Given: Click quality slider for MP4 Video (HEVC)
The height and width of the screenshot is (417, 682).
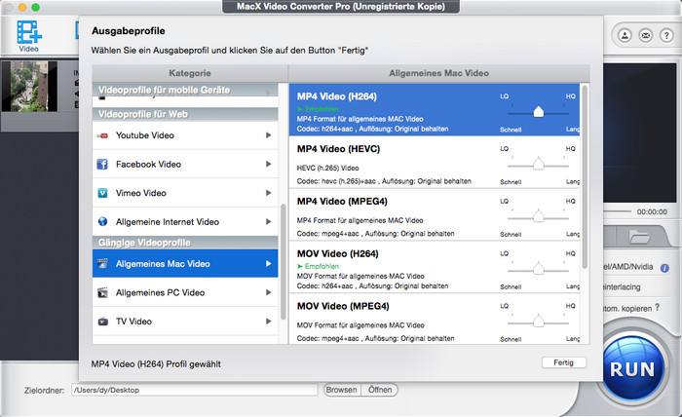Looking at the screenshot, I should (x=539, y=165).
